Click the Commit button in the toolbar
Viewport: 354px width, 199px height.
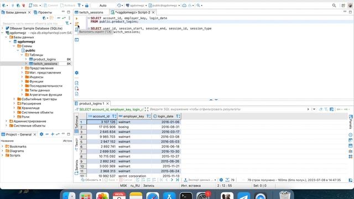pyautogui.click(x=51, y=6)
